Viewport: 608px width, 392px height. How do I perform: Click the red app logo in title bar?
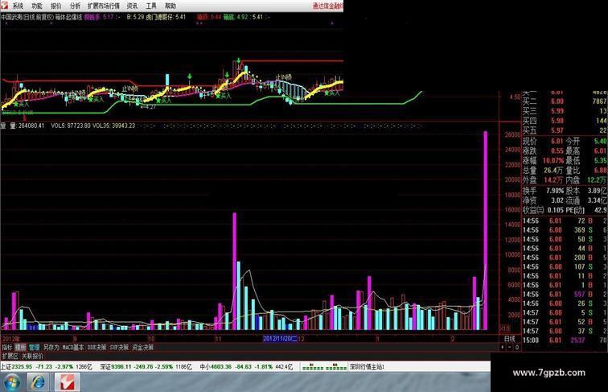(4, 6)
